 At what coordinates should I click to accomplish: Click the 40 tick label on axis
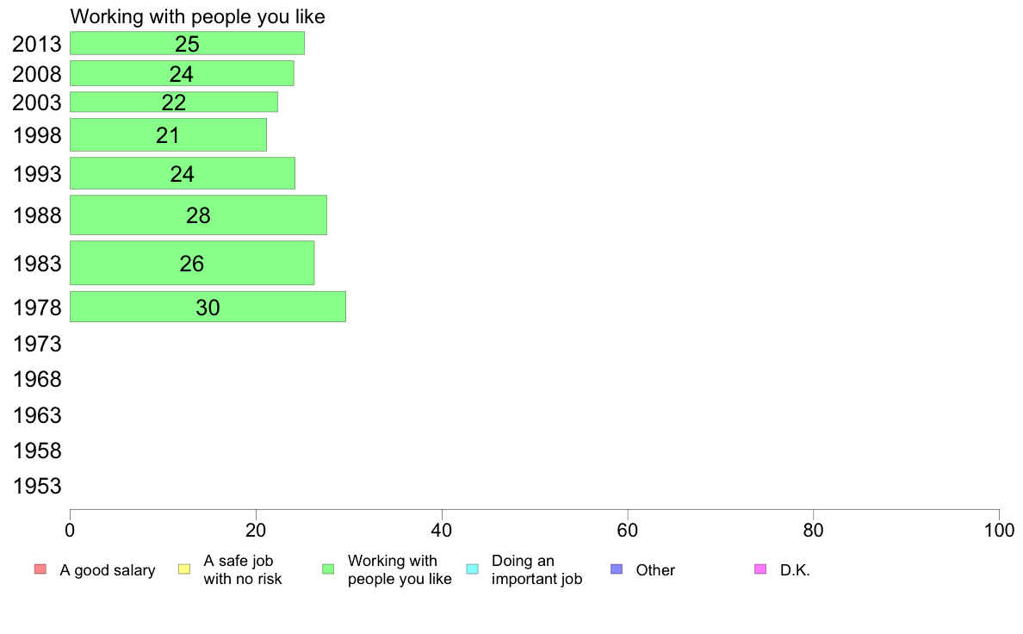[x=442, y=530]
